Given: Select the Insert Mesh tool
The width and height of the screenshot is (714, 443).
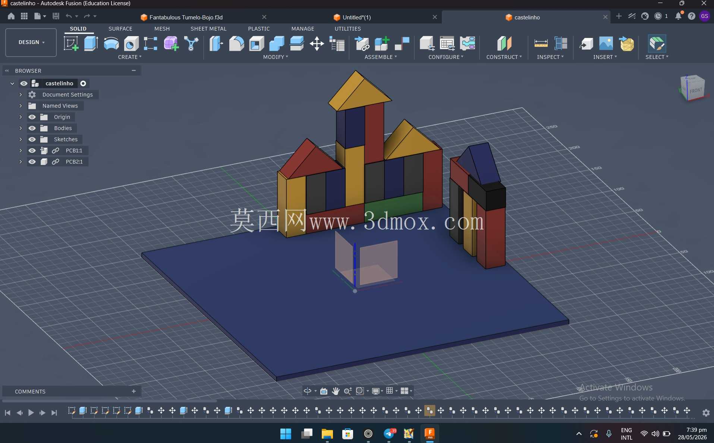Looking at the screenshot, I should coord(627,44).
